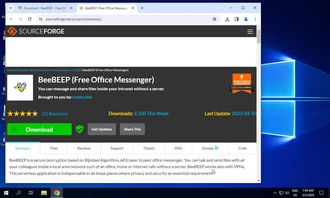Go forward in browser history
Screen dimensions: 330x198
coord(20,19)
